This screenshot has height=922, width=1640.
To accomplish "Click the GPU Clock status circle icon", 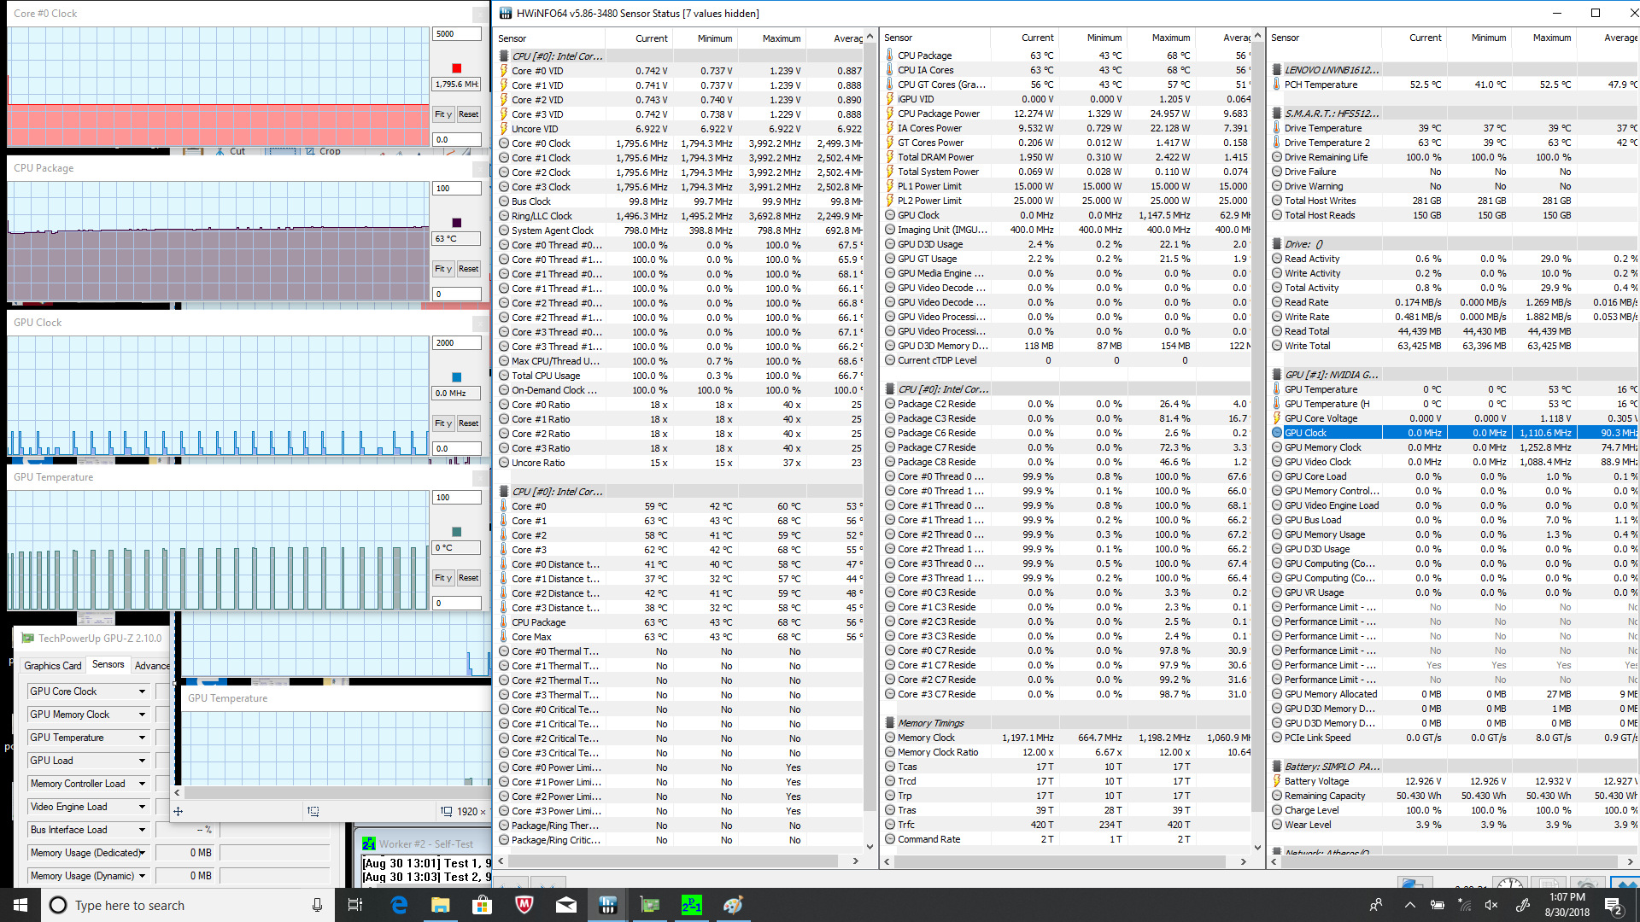I will (1277, 433).
